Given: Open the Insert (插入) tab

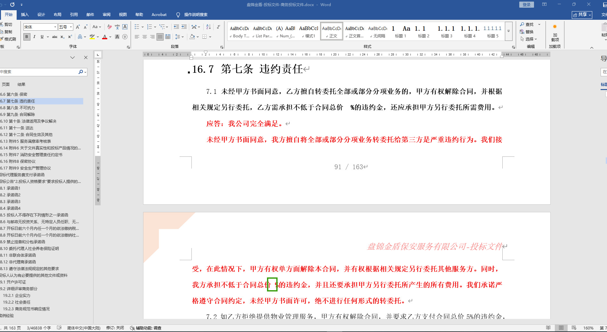Looking at the screenshot, I should (25, 15).
